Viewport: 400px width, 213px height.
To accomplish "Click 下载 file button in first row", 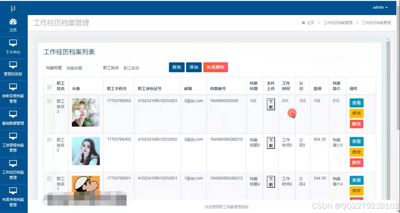I will click(271, 104).
